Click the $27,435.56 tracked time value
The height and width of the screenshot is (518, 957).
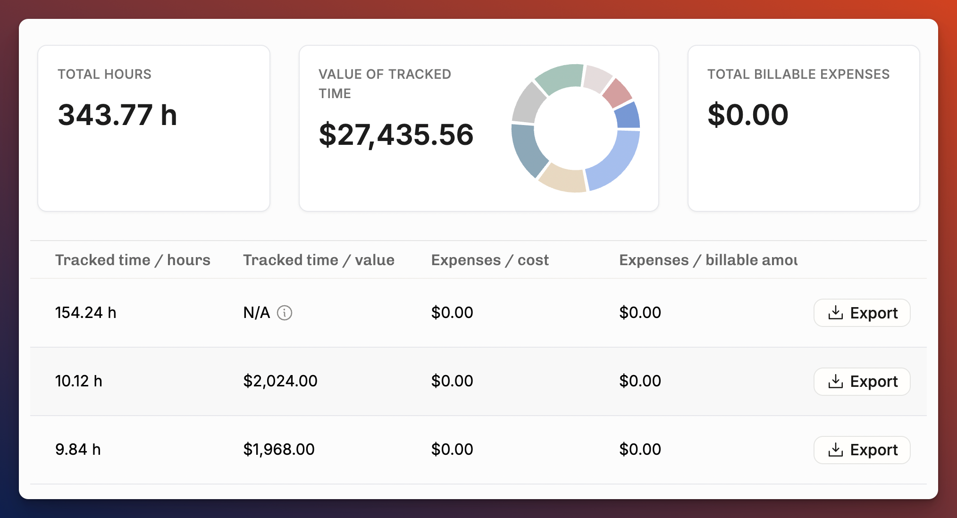pos(396,135)
